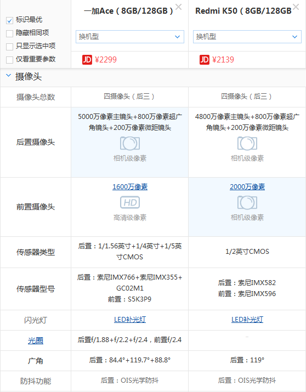Click 前置：S5K3P9 sensor text
This screenshot has width=306, height=392.
coord(130,299)
